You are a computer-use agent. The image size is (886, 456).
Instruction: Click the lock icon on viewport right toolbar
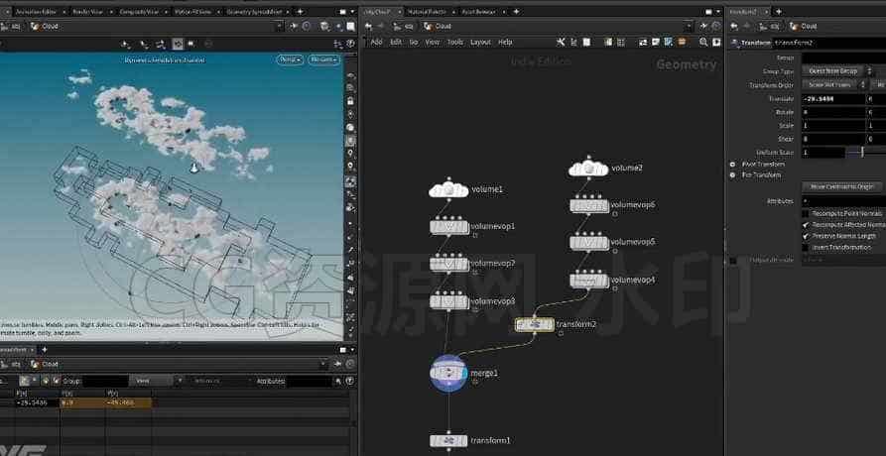tap(351, 101)
